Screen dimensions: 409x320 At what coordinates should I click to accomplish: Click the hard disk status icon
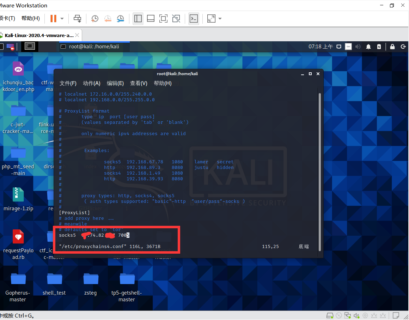[330, 315]
